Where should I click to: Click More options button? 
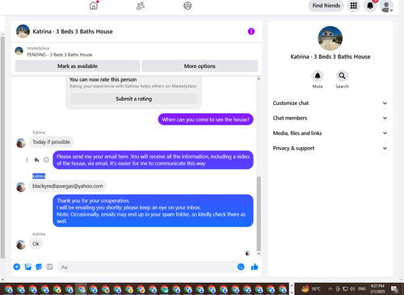tap(200, 66)
